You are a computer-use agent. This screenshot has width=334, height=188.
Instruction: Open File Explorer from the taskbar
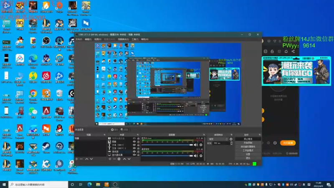pyautogui.click(x=98, y=185)
